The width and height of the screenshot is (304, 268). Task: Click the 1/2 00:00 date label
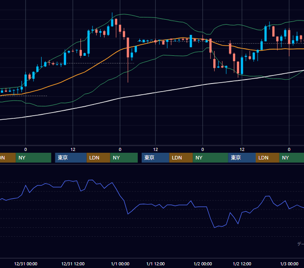coord(203,264)
